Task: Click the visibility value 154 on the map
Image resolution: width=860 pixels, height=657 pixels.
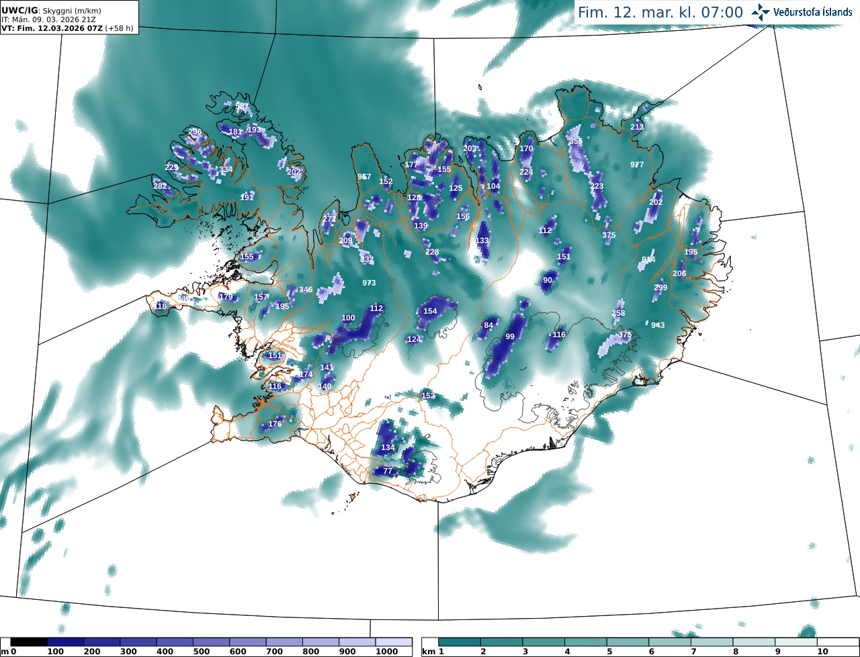Action: coord(430,312)
